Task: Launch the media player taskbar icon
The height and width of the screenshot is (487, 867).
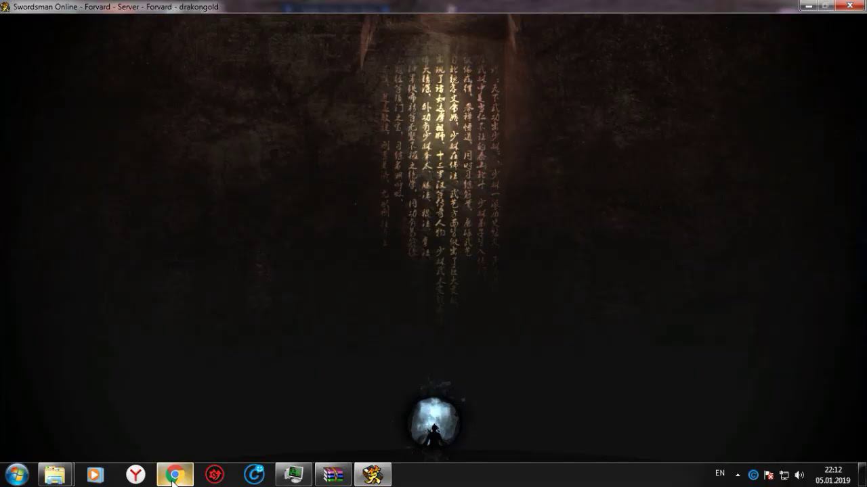Action: [x=95, y=474]
